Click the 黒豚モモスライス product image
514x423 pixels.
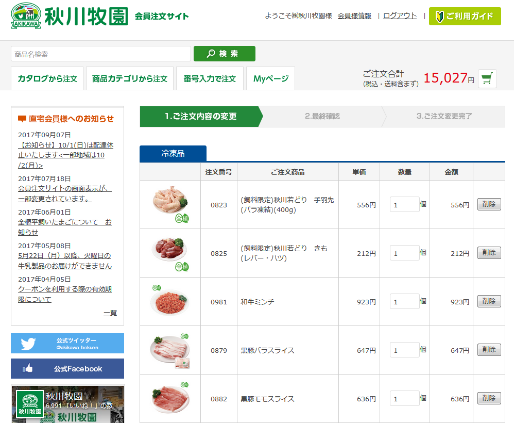[170, 398]
